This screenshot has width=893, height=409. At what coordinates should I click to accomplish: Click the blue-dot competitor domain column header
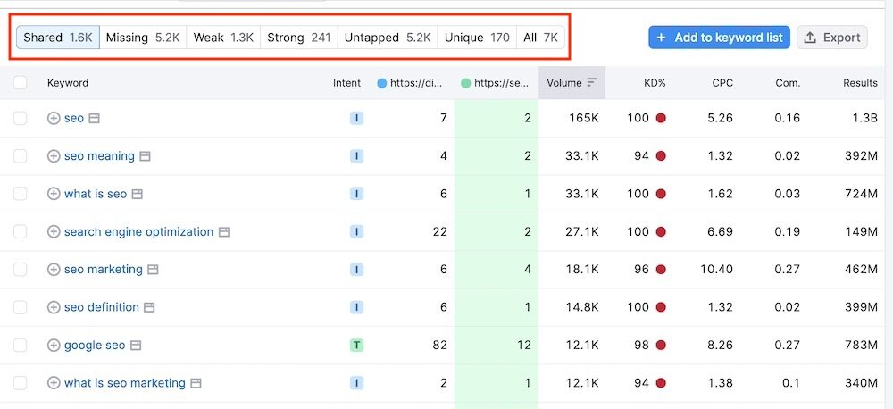tap(412, 83)
